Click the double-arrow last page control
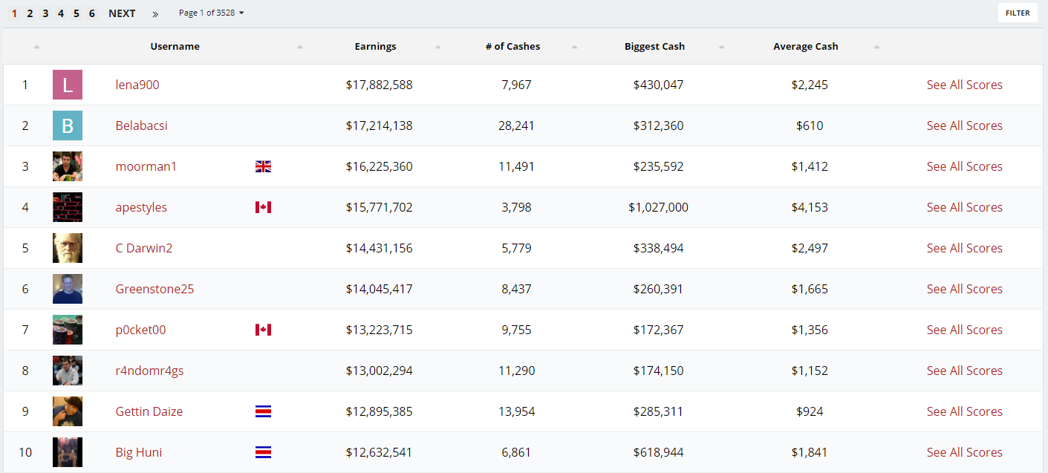Viewport: 1048px width, 473px height. [154, 13]
